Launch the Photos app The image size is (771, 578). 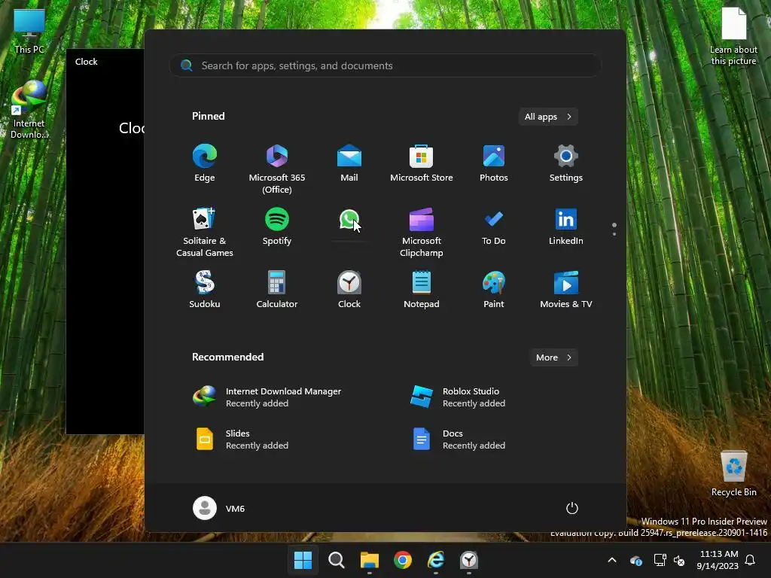[494, 163]
